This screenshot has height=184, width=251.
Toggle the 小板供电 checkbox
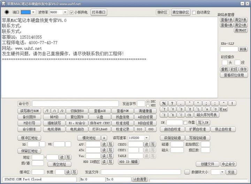coord(71,13)
